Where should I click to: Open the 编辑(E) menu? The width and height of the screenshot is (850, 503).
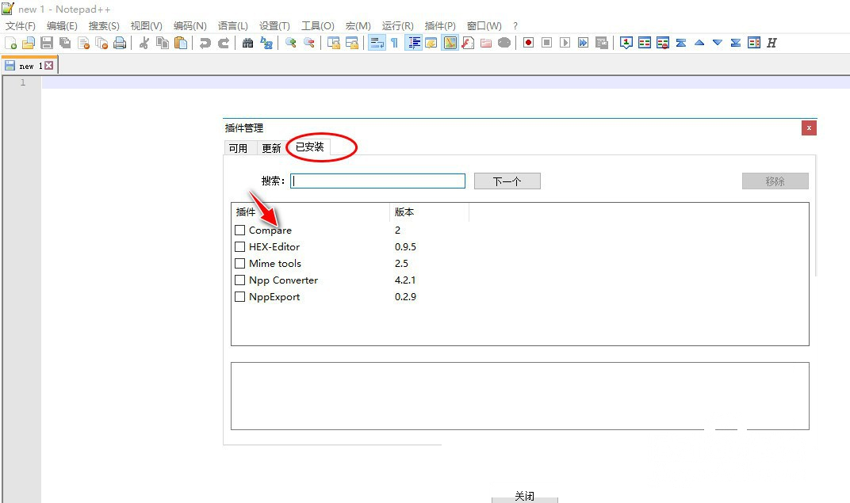[x=62, y=26]
